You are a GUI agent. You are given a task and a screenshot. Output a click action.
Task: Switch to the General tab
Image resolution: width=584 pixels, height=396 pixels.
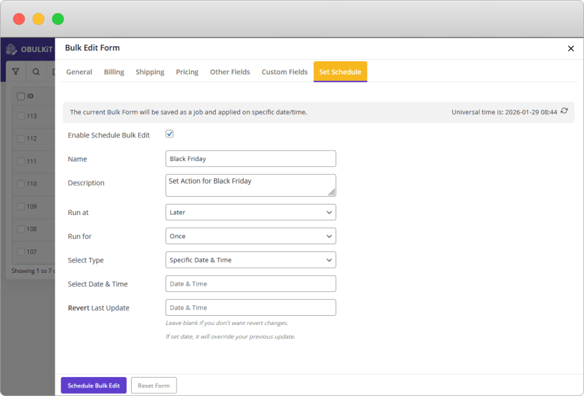79,72
